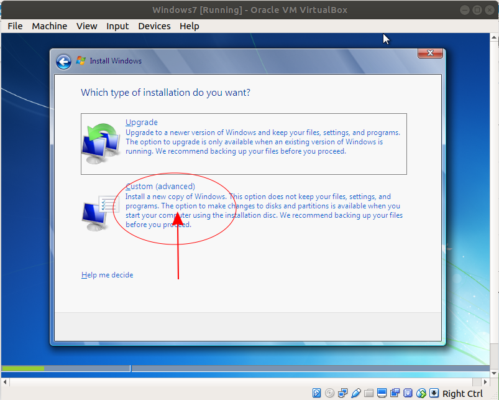The height and width of the screenshot is (400, 499).
Task: Click the Right Ctrl host key label
Action: (462, 394)
